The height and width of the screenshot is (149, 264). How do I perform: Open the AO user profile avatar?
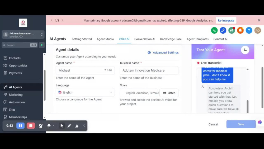(x=257, y=30)
